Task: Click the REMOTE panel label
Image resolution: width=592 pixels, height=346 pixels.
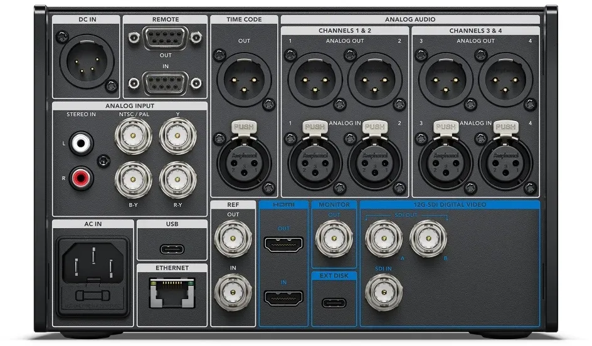Action: point(166,19)
